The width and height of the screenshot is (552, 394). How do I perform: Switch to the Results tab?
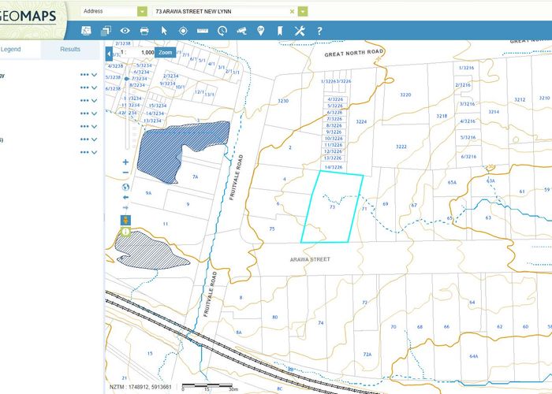70,49
